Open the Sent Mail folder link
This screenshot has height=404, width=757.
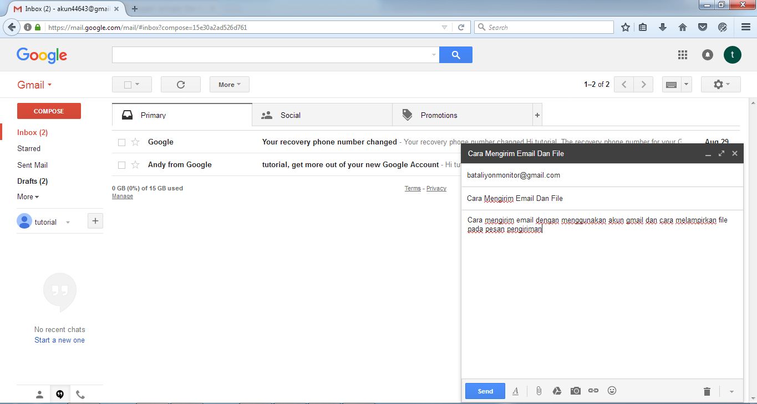32,165
